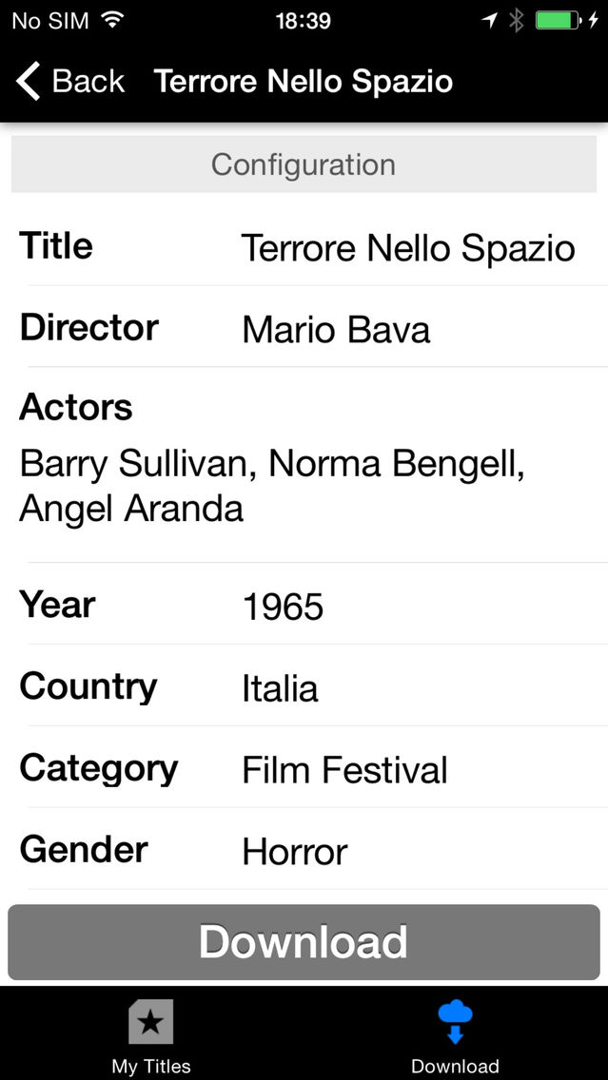The width and height of the screenshot is (608, 1080).
Task: Select the Country row Italia
Action: pos(304,686)
